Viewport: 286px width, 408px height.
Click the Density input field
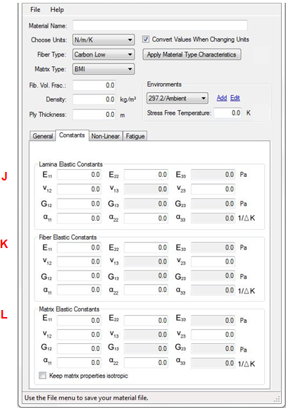coord(94,99)
